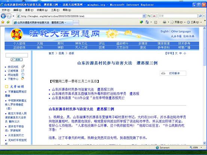This screenshot has height=155, width=207.
Task: Click the icon beside 按日浏览
Action: click(x=23, y=66)
